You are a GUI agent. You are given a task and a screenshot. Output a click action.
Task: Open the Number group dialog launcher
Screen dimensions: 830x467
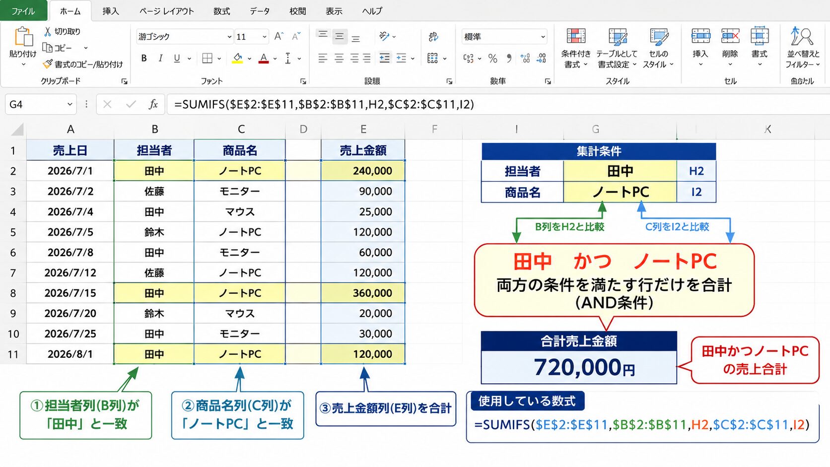(548, 81)
